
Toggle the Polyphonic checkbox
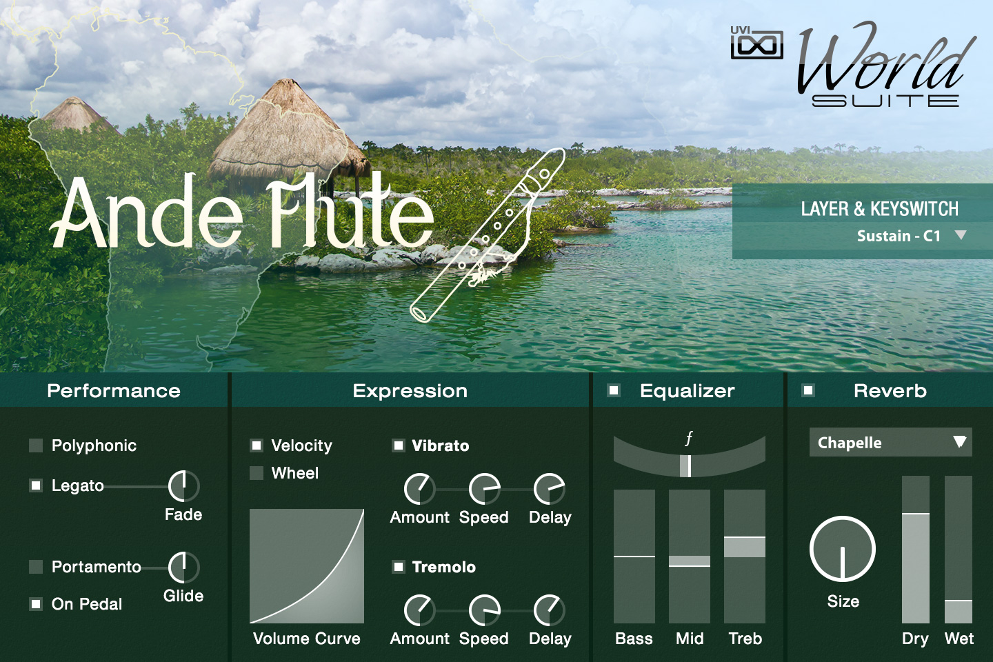point(36,445)
